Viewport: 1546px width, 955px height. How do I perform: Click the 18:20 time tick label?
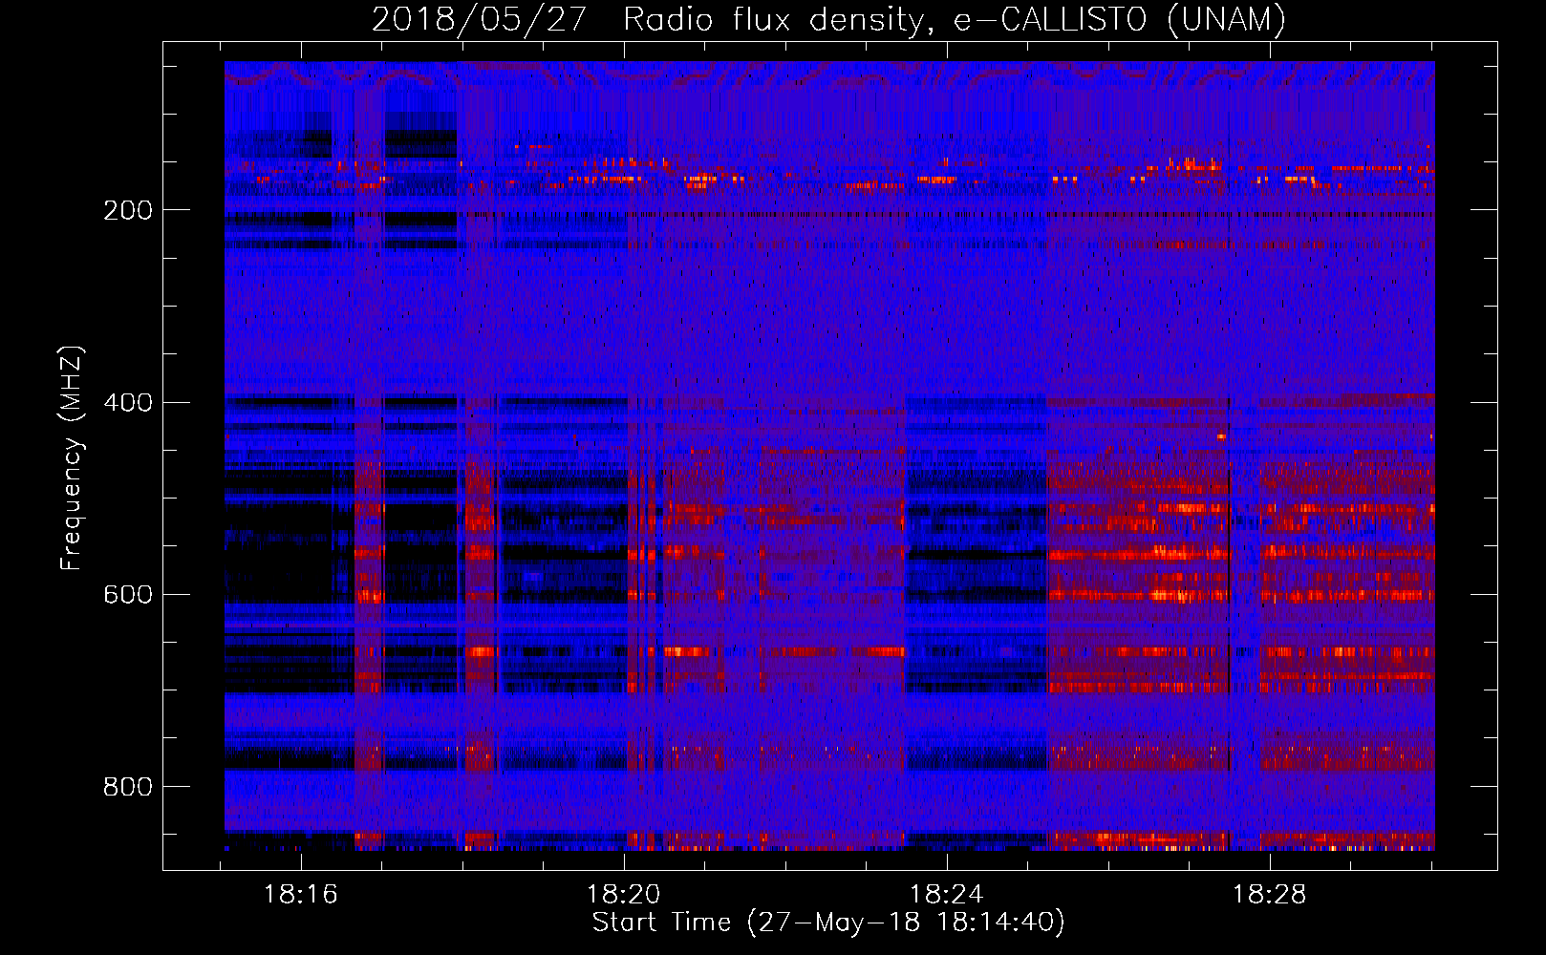(624, 895)
